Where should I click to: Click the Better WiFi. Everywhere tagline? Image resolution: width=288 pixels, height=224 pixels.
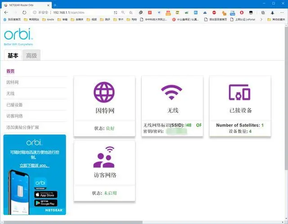[18, 44]
